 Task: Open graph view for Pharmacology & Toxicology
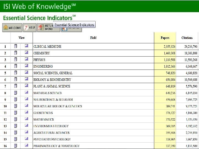[x=27, y=145]
